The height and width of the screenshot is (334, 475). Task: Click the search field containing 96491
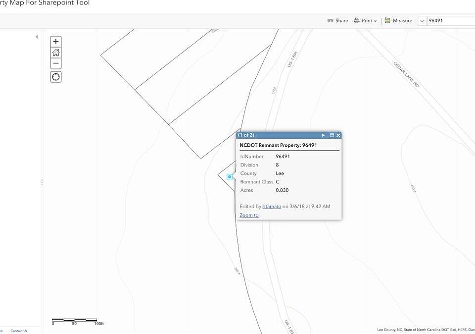click(451, 21)
